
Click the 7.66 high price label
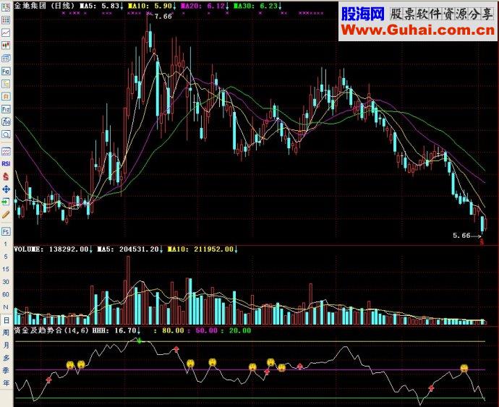coord(163,17)
